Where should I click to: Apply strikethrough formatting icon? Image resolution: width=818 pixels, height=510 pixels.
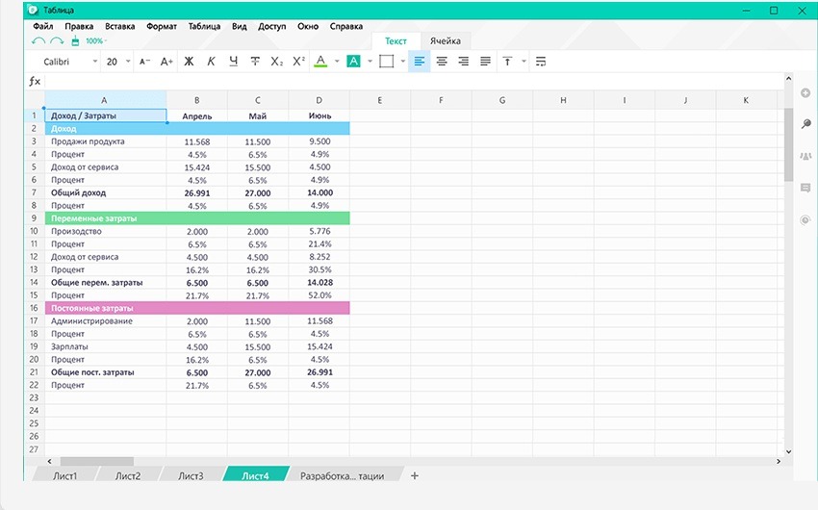[255, 62]
